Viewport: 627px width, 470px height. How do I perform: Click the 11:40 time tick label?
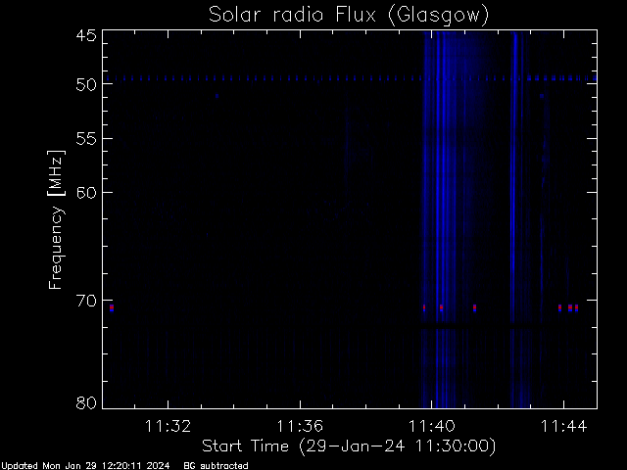click(432, 426)
